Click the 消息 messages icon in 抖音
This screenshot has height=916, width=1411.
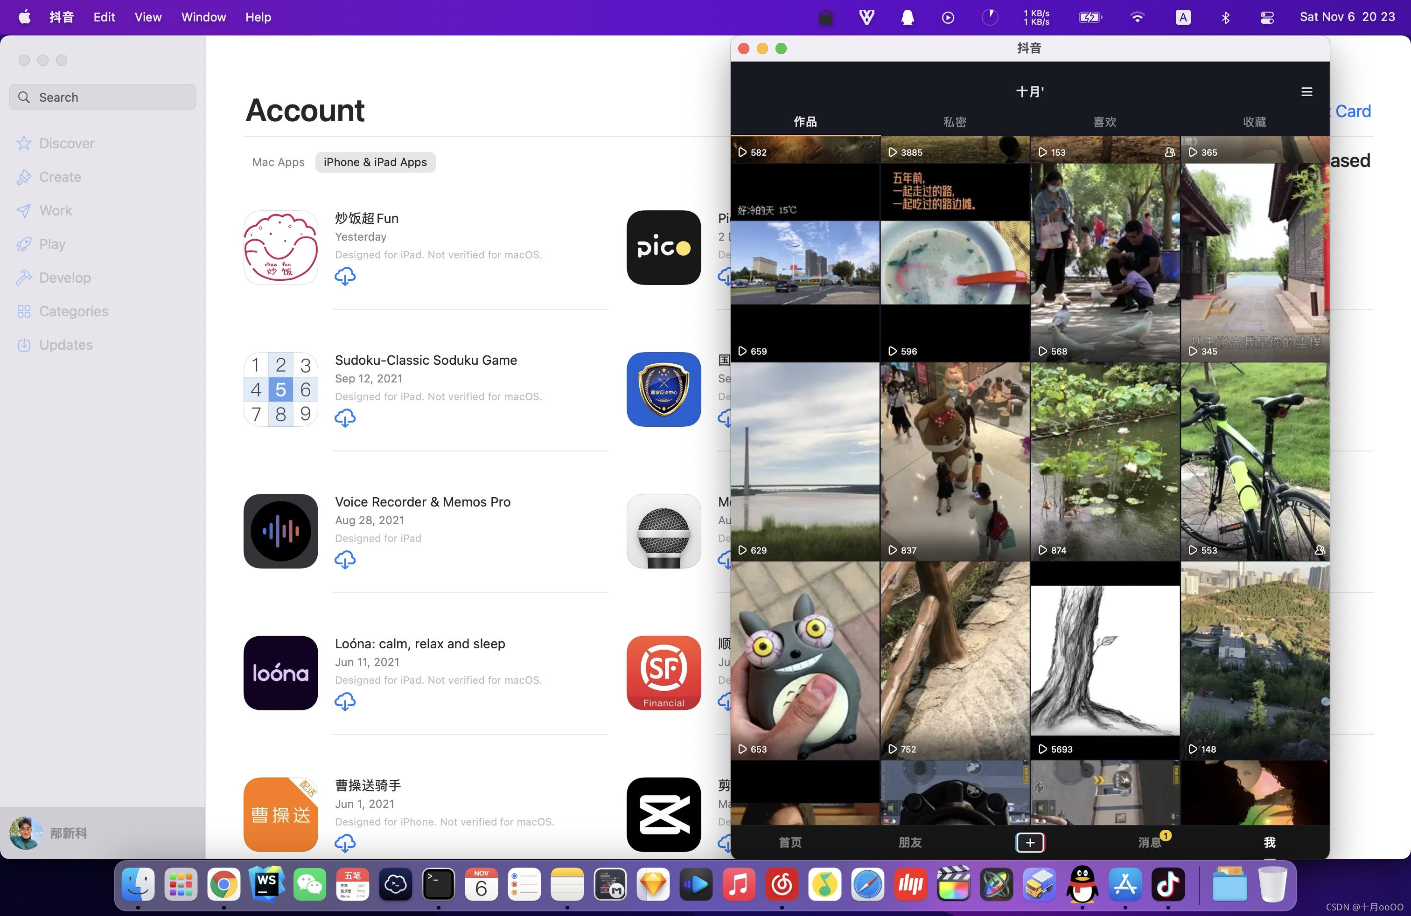point(1149,842)
